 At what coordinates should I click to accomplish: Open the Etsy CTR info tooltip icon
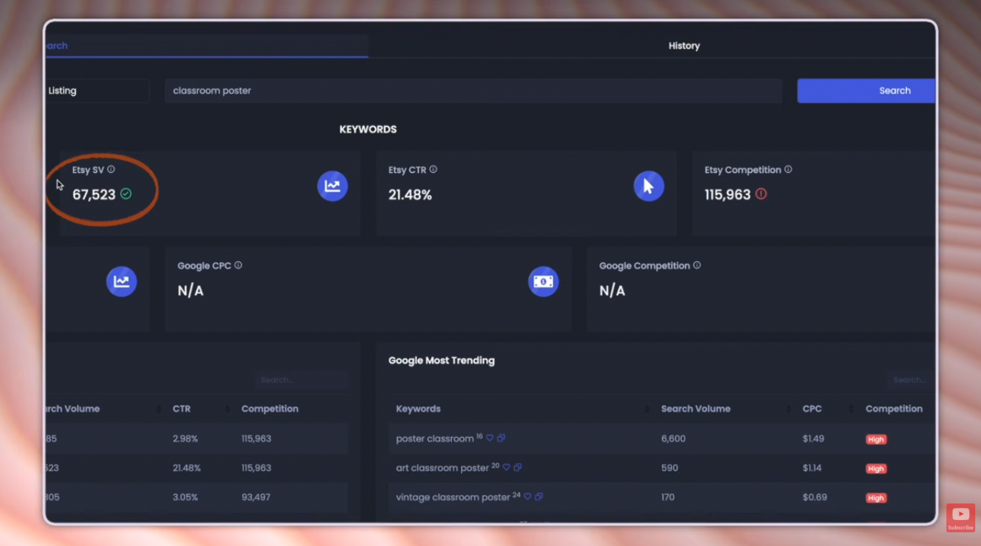pos(433,170)
